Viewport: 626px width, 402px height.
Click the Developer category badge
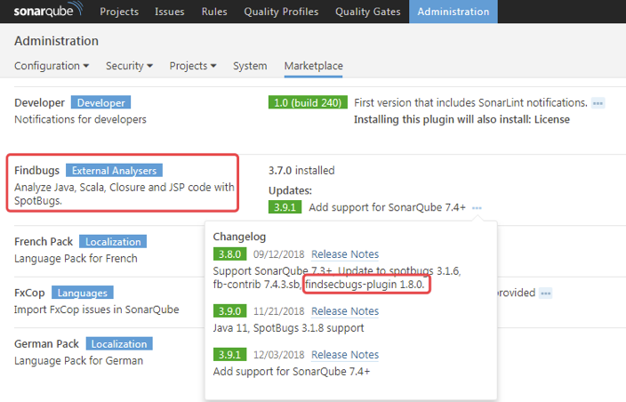[101, 102]
